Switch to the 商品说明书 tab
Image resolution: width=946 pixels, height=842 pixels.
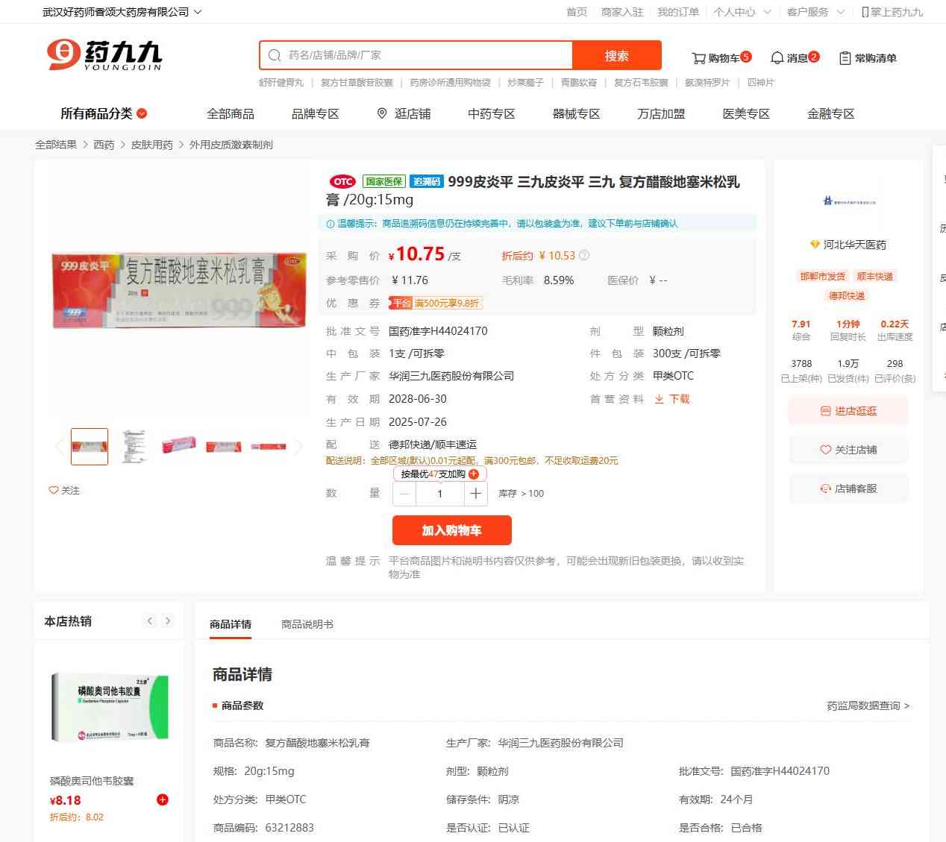point(307,624)
